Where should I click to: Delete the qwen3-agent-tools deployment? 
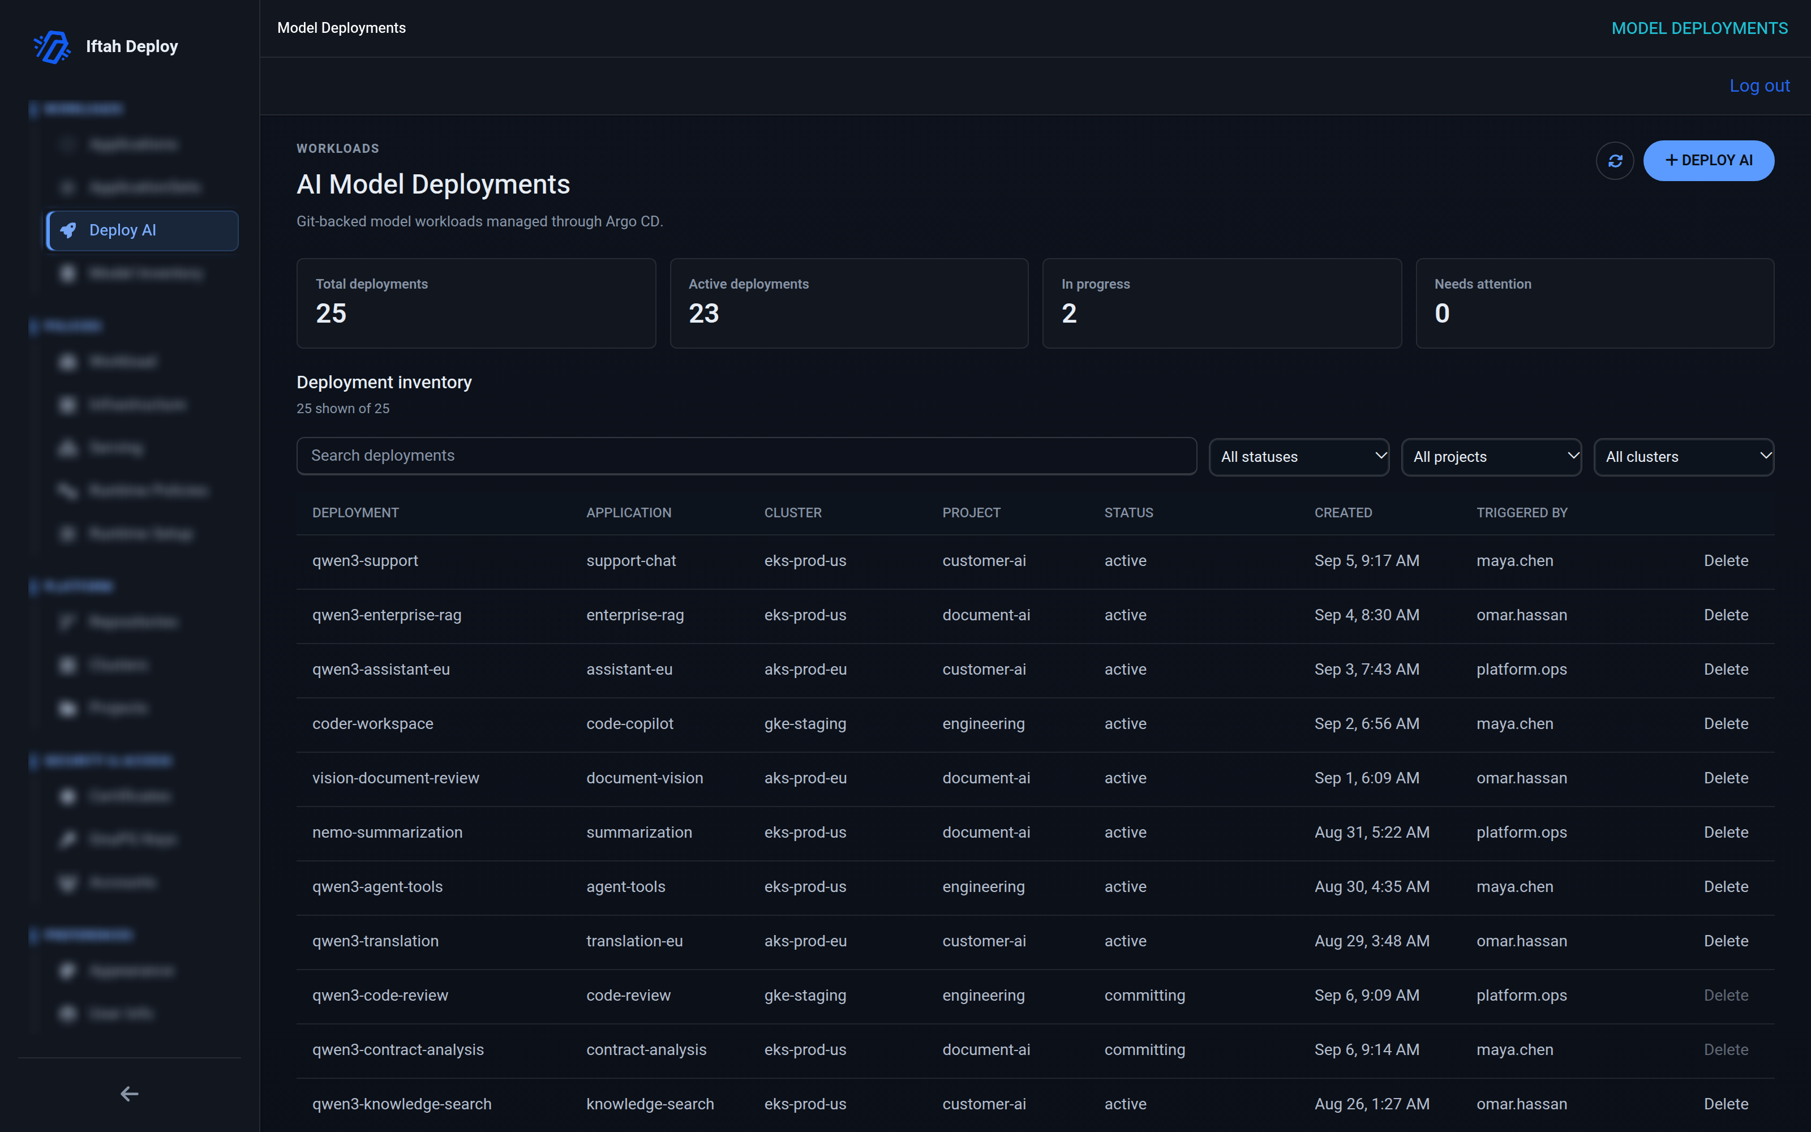click(1726, 887)
